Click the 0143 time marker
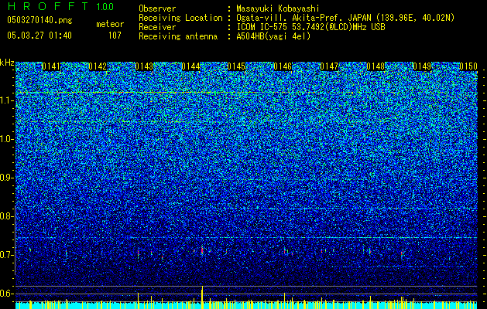This screenshot has width=487, height=309. 144,66
